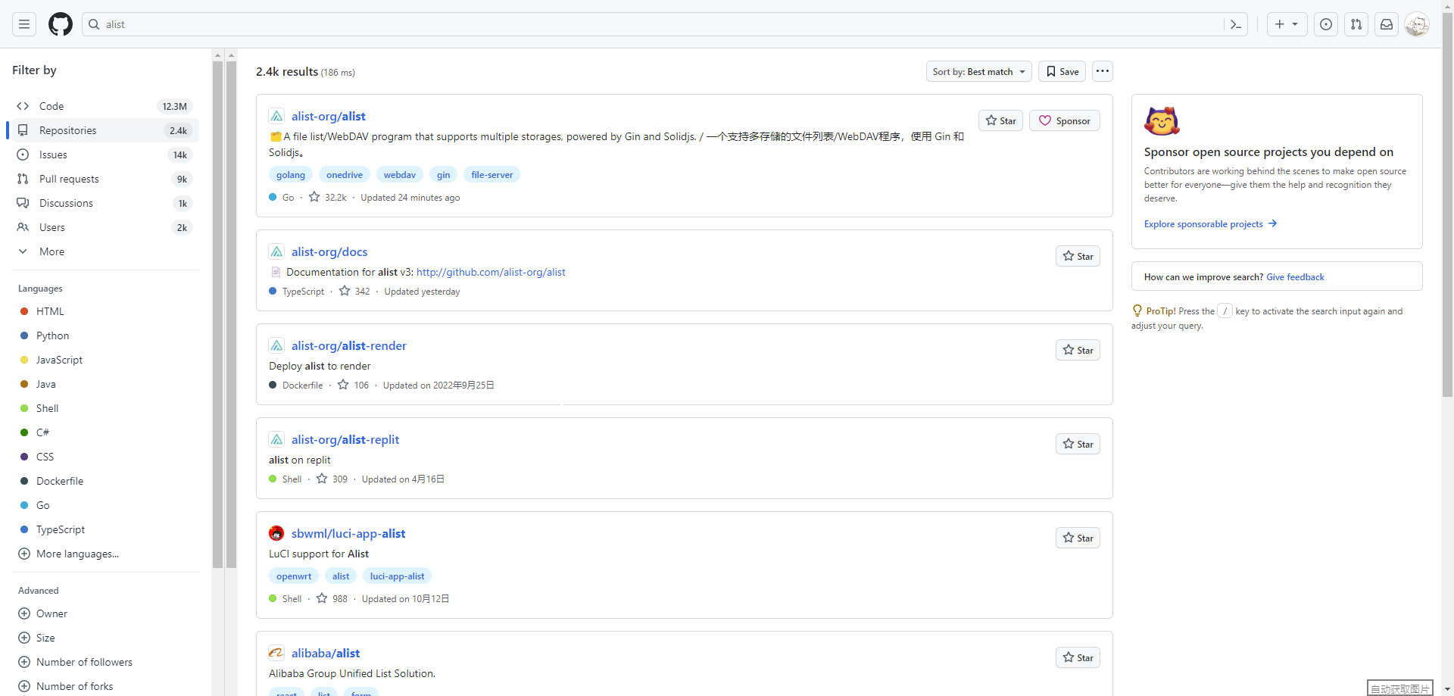Filter results by Users

105,227
